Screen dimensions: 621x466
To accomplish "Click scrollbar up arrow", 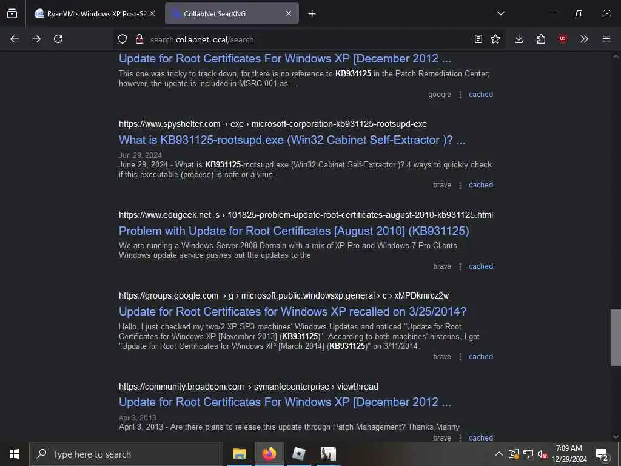I will pyautogui.click(x=616, y=56).
